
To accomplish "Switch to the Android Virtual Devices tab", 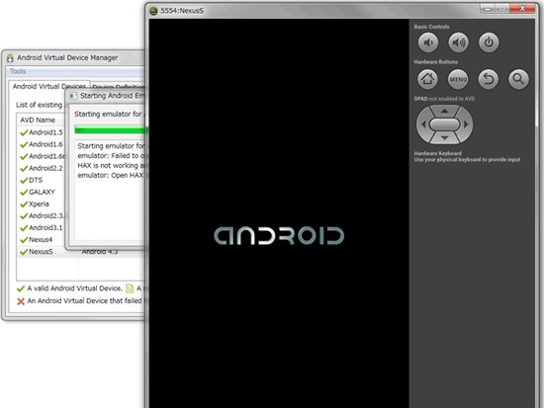I will [48, 86].
